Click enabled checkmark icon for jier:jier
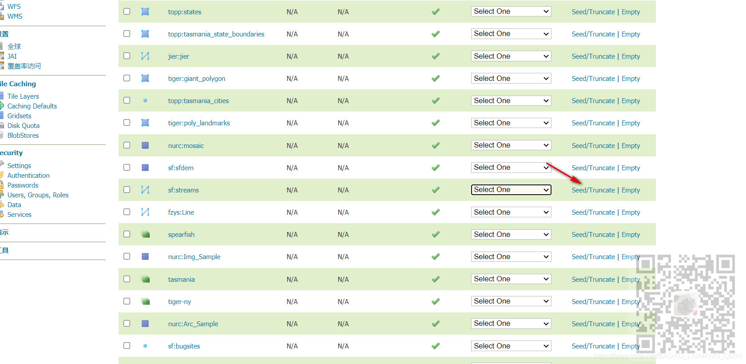 tap(436, 56)
